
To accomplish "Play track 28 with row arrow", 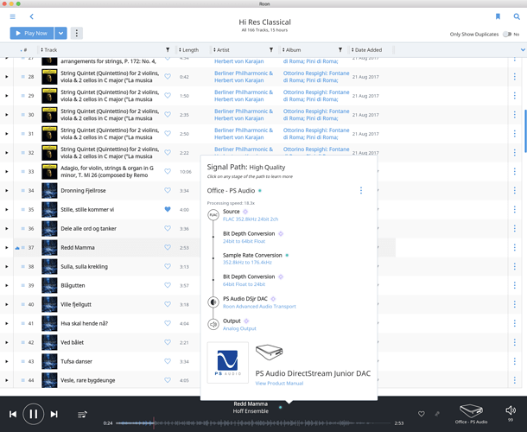I will click(x=6, y=77).
